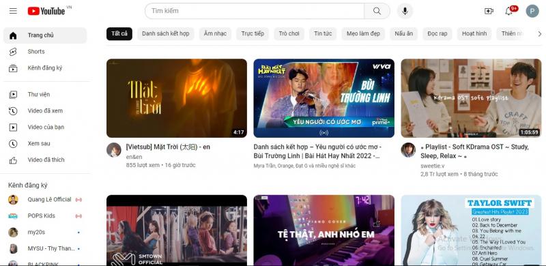Open Quang Lê Official subscription
The width and height of the screenshot is (546, 266).
(45, 200)
